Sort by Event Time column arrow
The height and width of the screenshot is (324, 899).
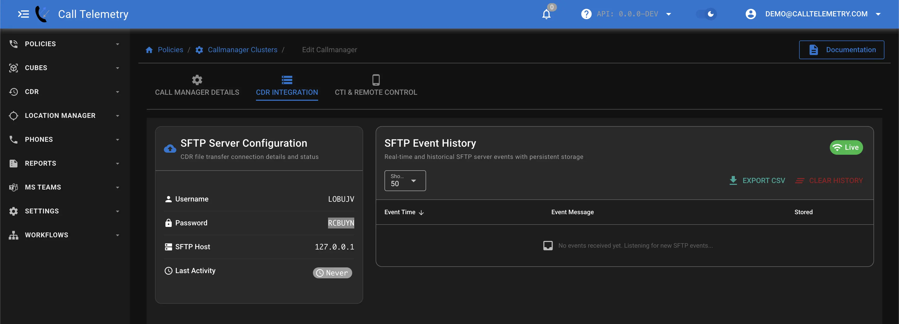pyautogui.click(x=421, y=213)
